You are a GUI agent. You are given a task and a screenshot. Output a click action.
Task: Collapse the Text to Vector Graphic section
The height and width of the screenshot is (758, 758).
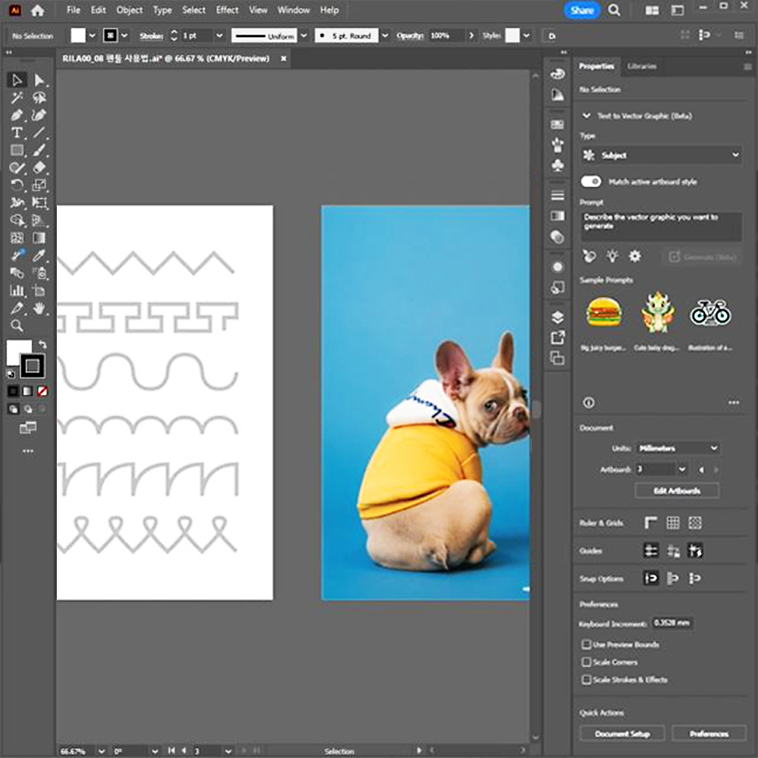(x=586, y=116)
